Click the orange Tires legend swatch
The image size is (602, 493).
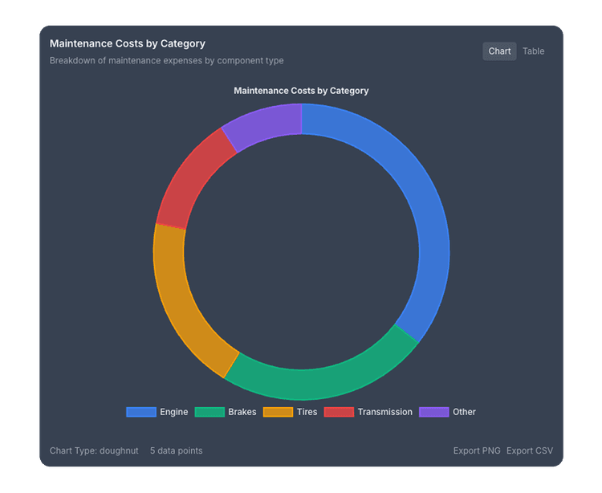277,412
